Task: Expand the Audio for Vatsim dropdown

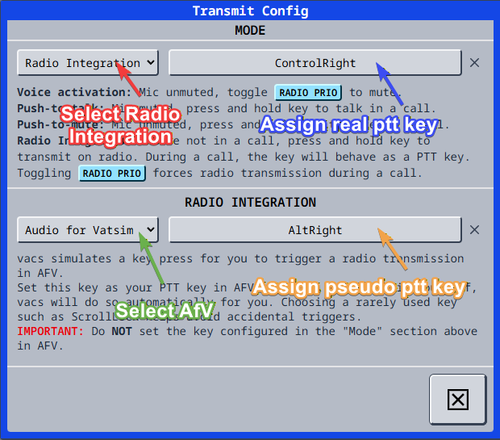Action: 88,230
